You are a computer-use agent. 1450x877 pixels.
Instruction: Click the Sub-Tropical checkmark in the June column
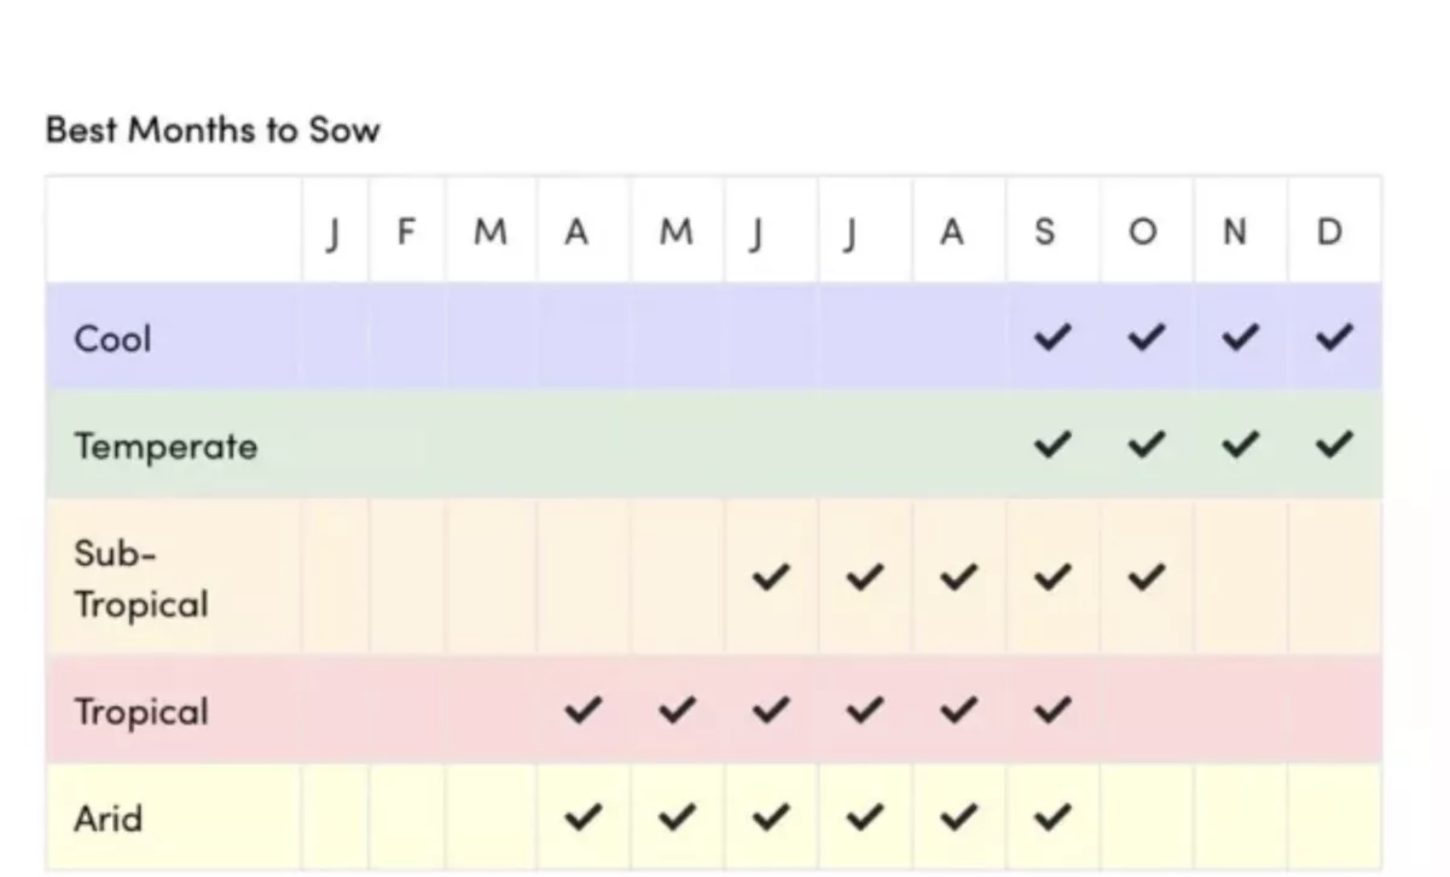point(771,577)
